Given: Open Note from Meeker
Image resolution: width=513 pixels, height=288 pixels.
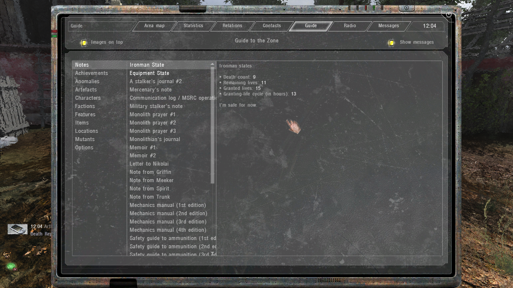Looking at the screenshot, I should click(x=169, y=181).
